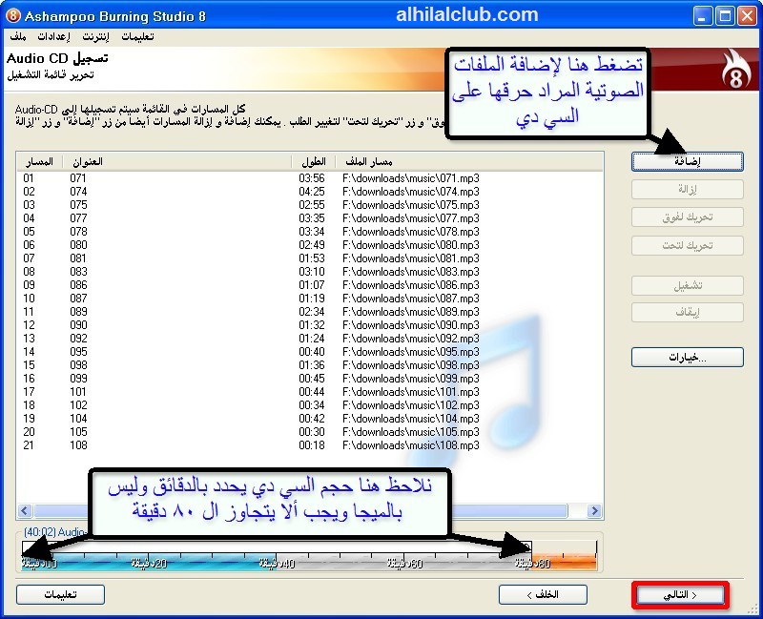Image resolution: width=763 pixels, height=619 pixels.
Task: Sort by the الطول column header
Action: (313, 162)
